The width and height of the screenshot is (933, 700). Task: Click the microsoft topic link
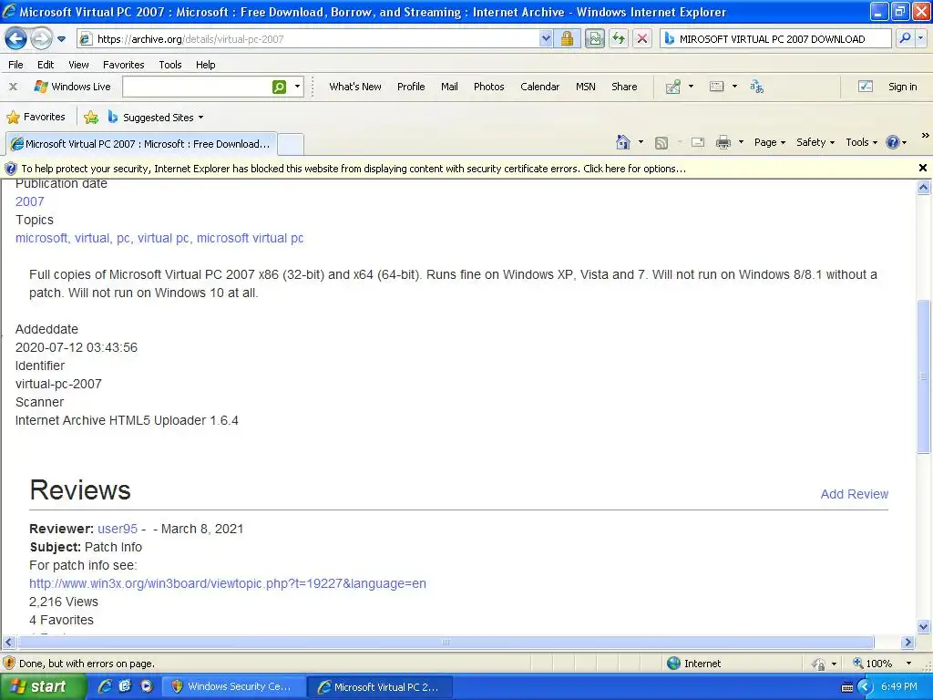coord(42,238)
